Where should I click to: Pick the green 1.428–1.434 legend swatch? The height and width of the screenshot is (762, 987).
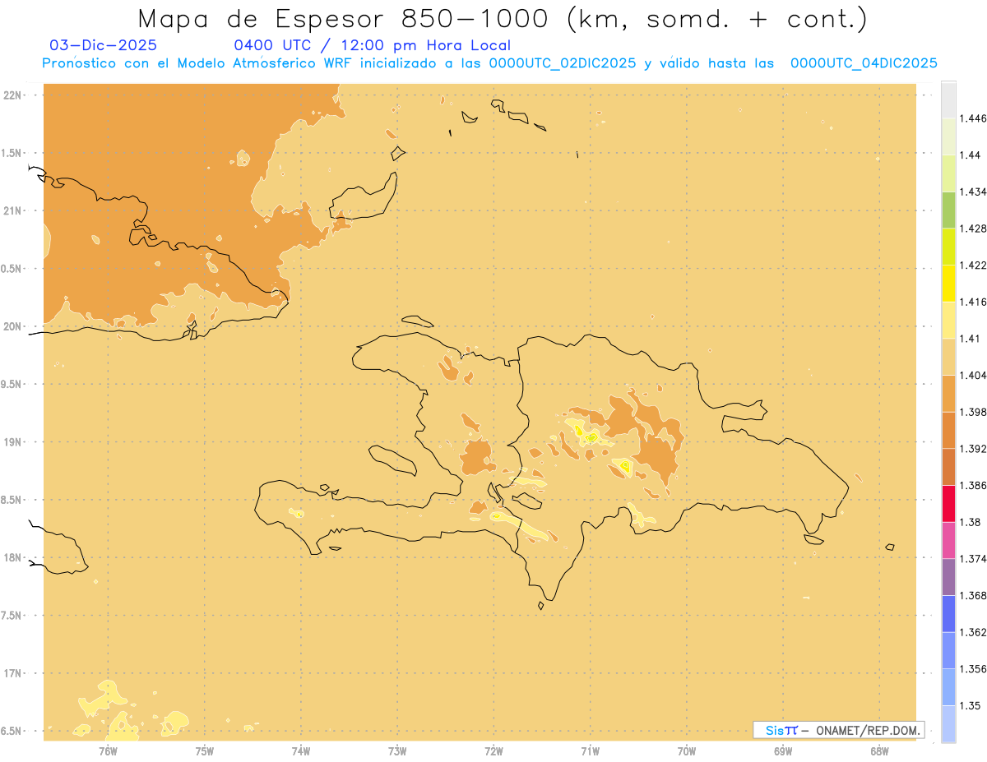point(948,210)
